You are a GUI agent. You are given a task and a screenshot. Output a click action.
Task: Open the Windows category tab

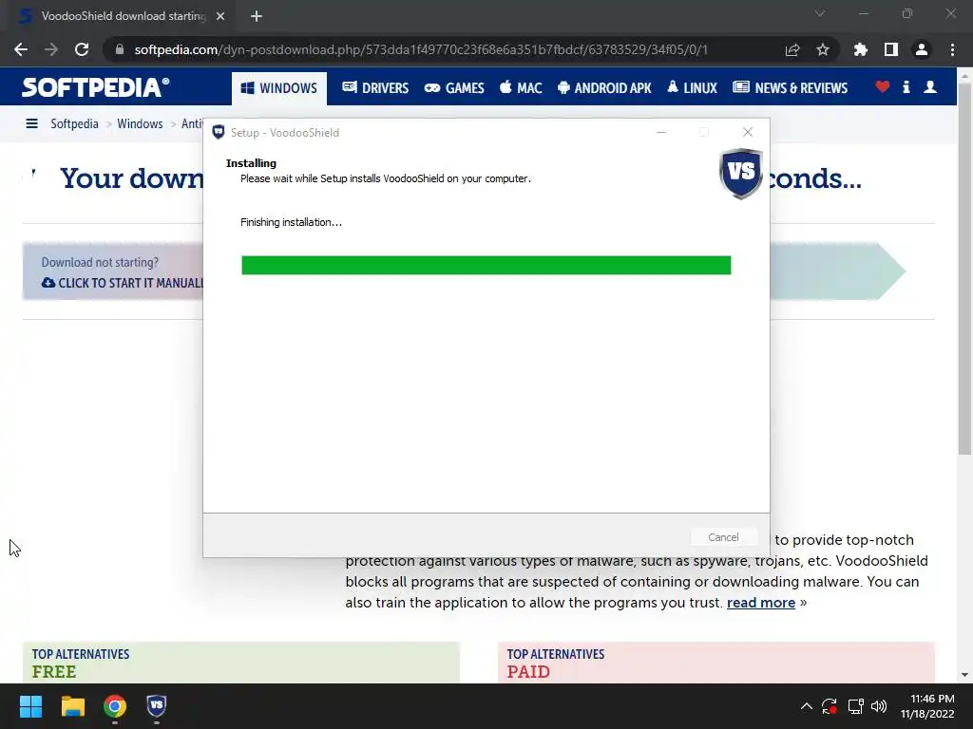pos(279,88)
